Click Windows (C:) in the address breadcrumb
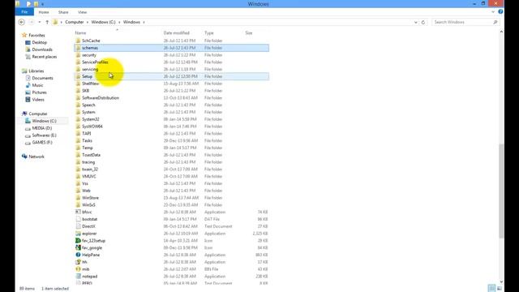519x292 pixels. click(x=103, y=22)
